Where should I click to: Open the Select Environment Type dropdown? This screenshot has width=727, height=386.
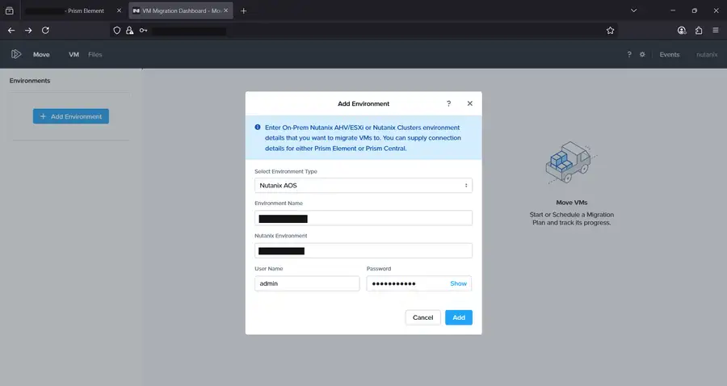(x=363, y=186)
